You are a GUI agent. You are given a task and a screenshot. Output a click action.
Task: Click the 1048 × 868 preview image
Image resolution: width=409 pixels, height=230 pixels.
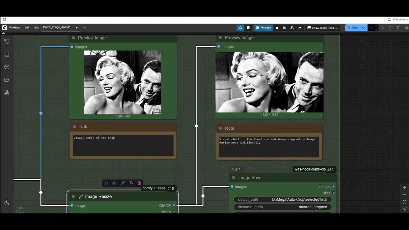click(123, 82)
